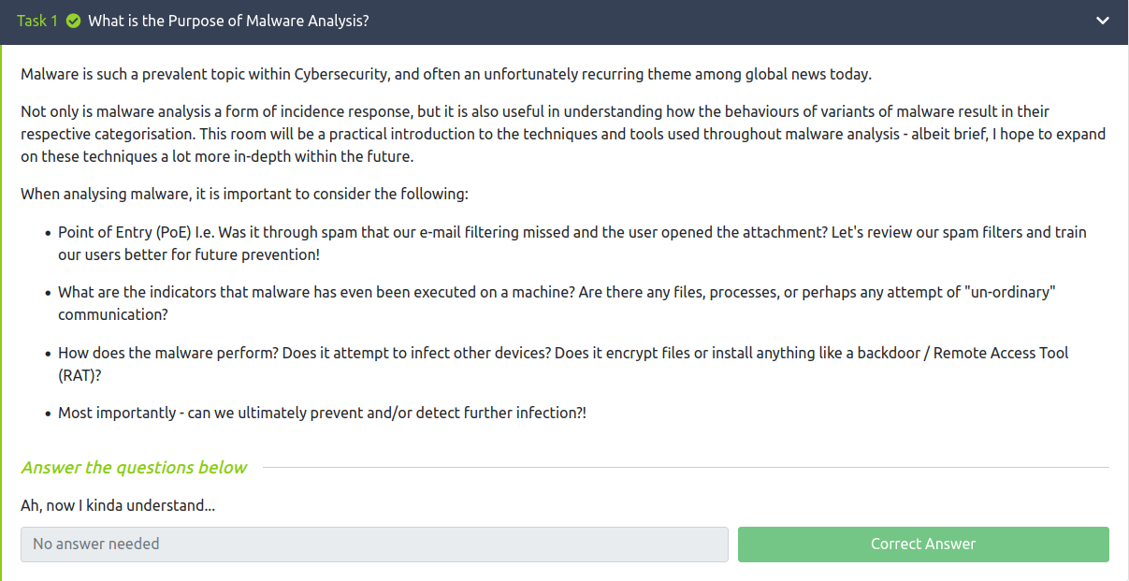The height and width of the screenshot is (581, 1129).
Task: Click the "Answer the questions below" heading
Action: coord(134,468)
